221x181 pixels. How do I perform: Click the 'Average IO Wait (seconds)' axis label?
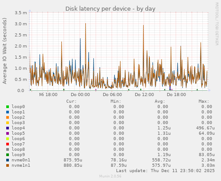[x=4, y=51]
